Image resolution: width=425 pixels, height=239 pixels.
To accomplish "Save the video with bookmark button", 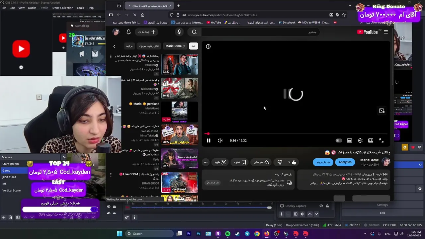I will (x=239, y=162).
